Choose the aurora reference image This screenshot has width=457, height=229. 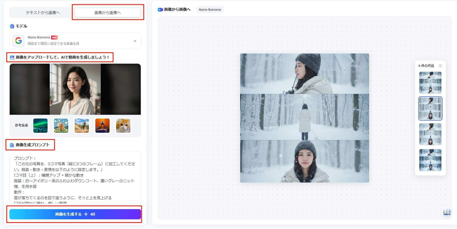(x=40, y=126)
